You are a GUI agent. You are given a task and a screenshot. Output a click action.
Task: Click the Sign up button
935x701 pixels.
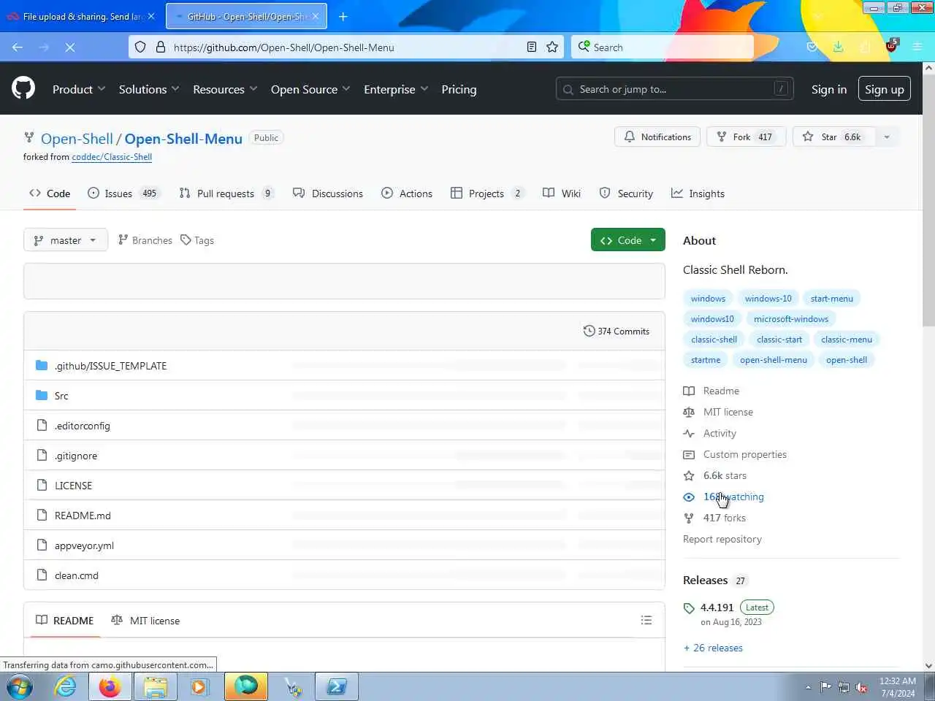(884, 89)
